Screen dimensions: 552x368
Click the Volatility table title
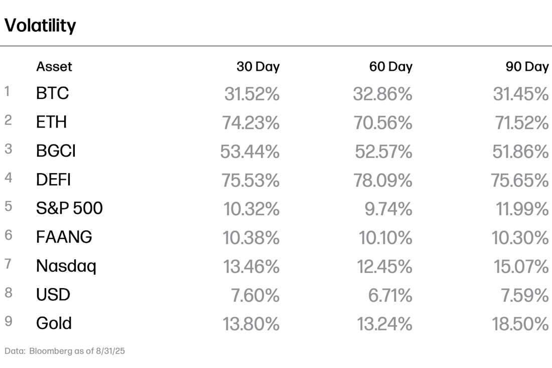point(40,26)
